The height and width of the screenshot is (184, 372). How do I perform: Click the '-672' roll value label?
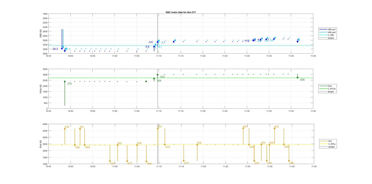click(x=168, y=147)
